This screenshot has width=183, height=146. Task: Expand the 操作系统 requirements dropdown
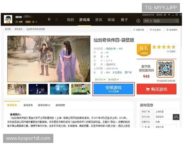coord(100,79)
